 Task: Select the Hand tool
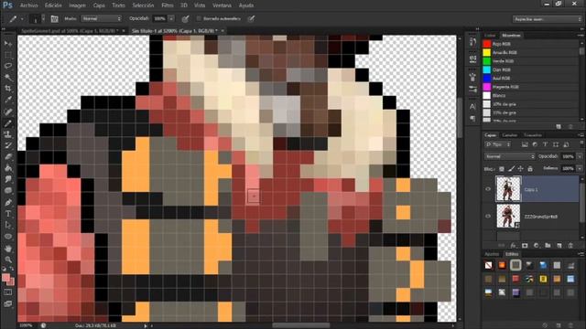[x=8, y=248]
